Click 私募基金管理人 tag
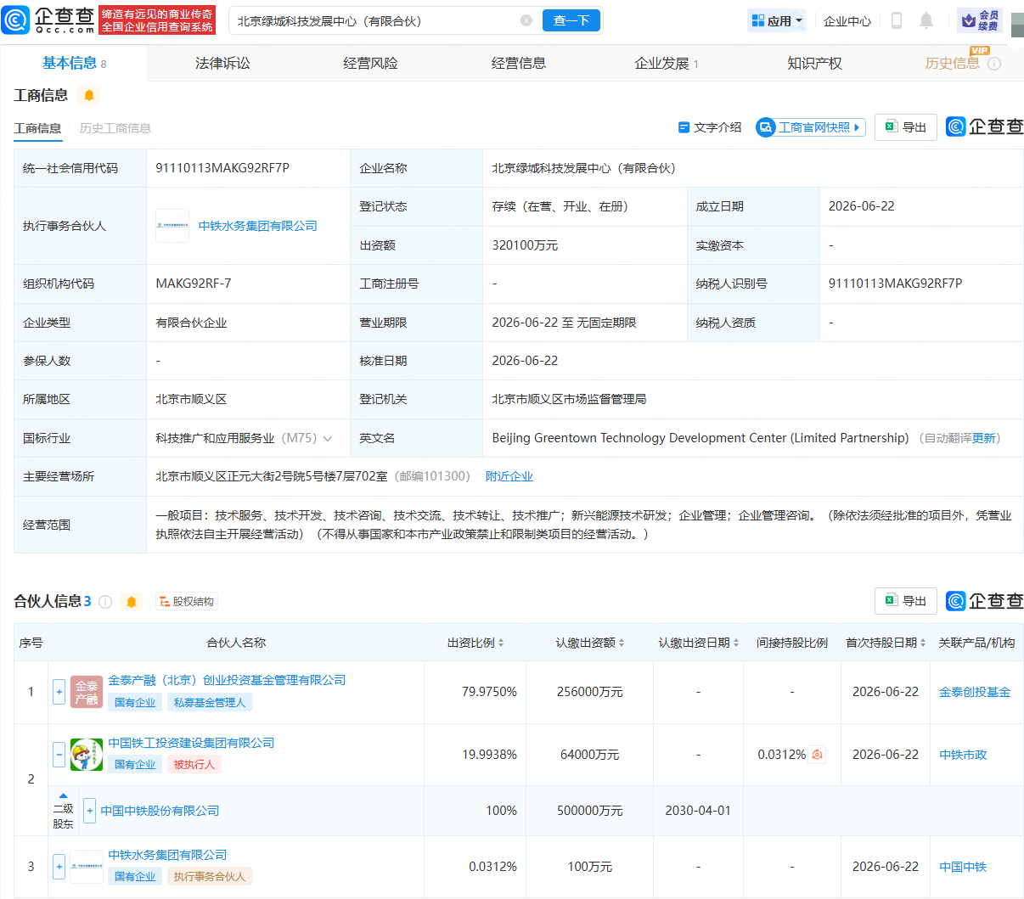 (210, 702)
